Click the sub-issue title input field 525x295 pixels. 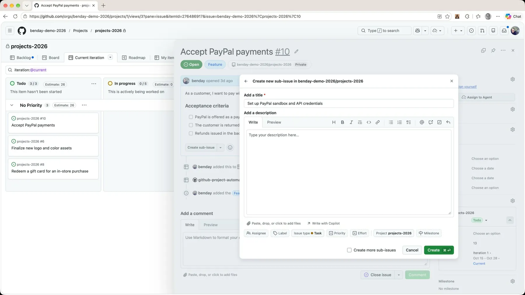point(349,103)
